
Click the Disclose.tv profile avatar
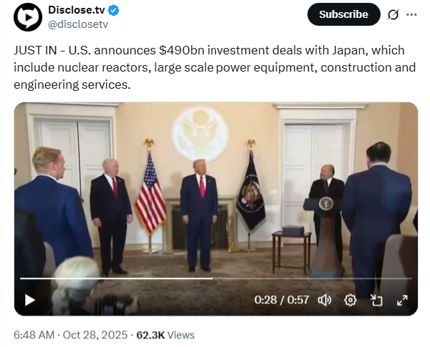28,17
